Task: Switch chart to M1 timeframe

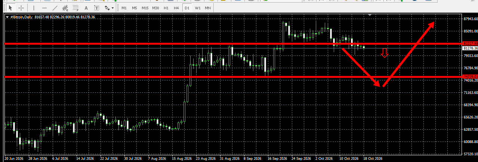Action: (x=124, y=8)
